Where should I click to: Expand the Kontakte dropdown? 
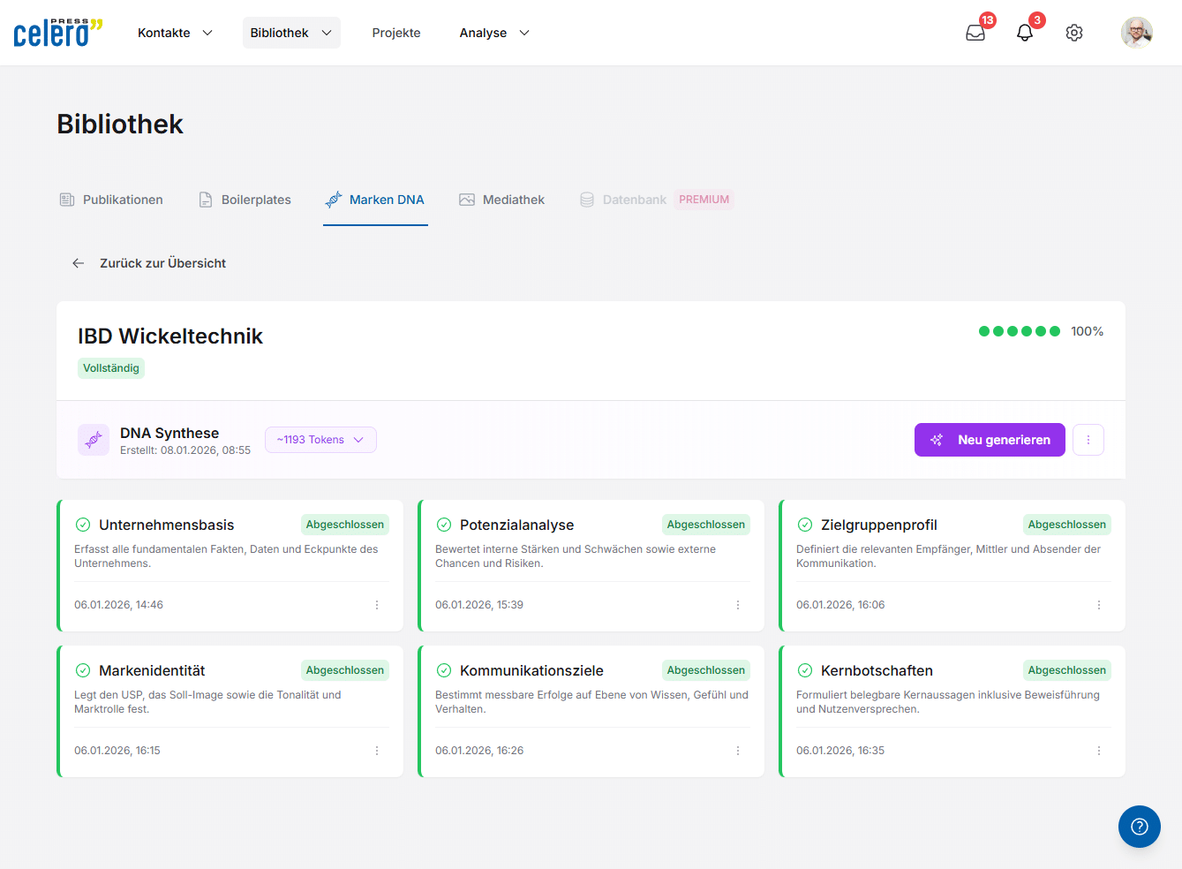tap(174, 33)
